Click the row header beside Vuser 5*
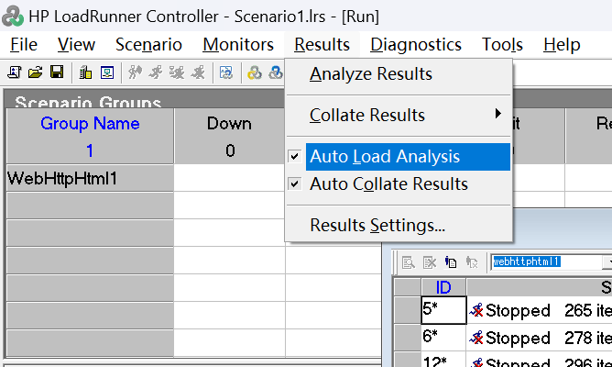Image resolution: width=612 pixels, height=367 pixels. pos(407,310)
